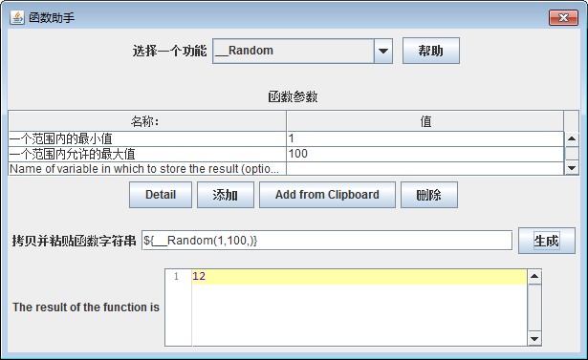This screenshot has width=588, height=360.
Task: Select the Name of variable row
Action: pyautogui.click(x=147, y=169)
